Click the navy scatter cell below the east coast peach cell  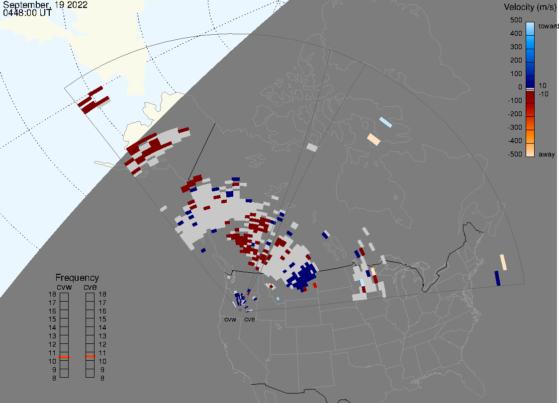point(497,278)
